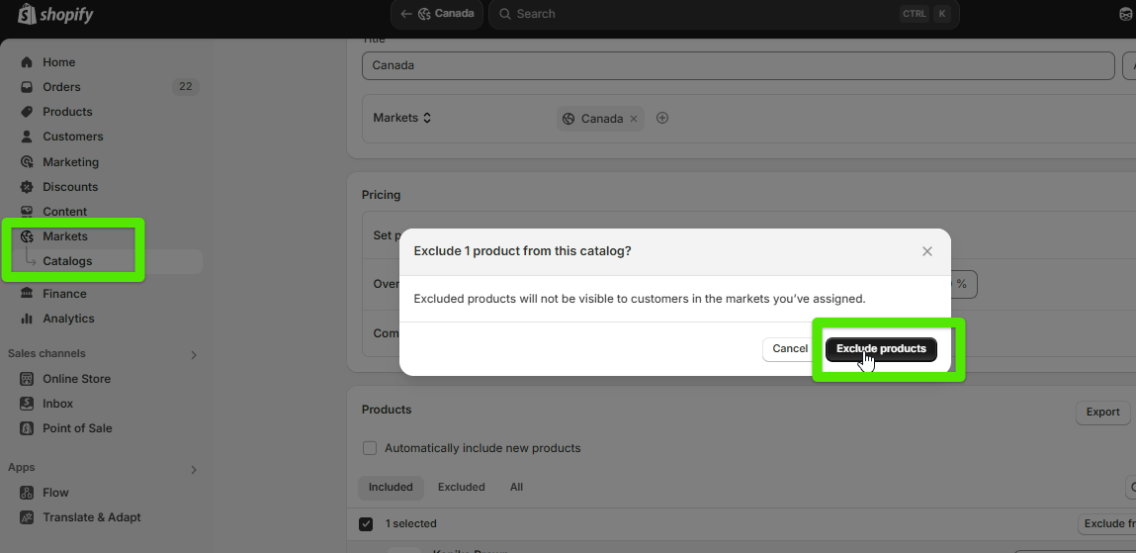The width and height of the screenshot is (1136, 553).
Task: Click the Search input field
Action: tap(692, 14)
